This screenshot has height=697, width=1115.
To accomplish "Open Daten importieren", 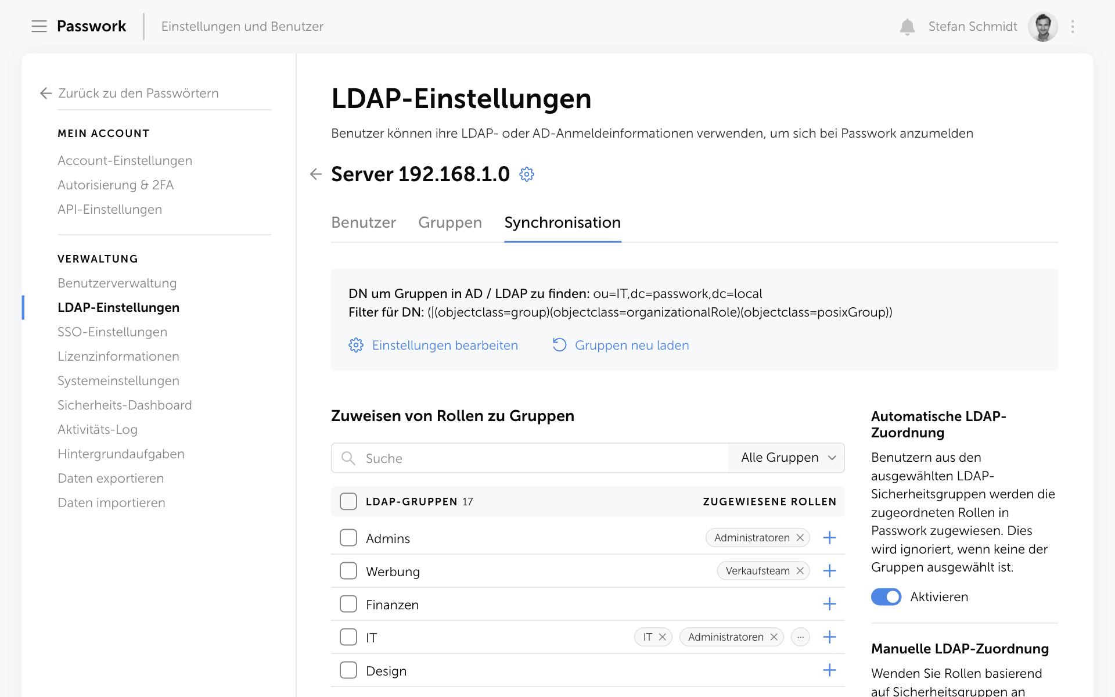I will [111, 502].
